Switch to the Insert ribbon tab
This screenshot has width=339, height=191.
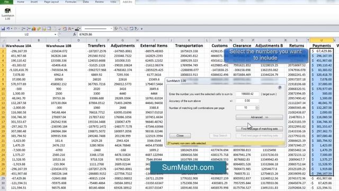pos(34,2)
